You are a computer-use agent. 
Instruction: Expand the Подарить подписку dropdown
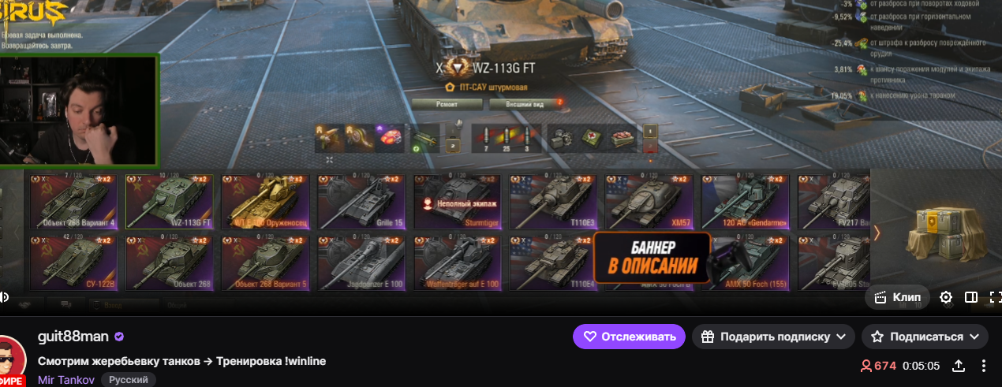click(774, 337)
